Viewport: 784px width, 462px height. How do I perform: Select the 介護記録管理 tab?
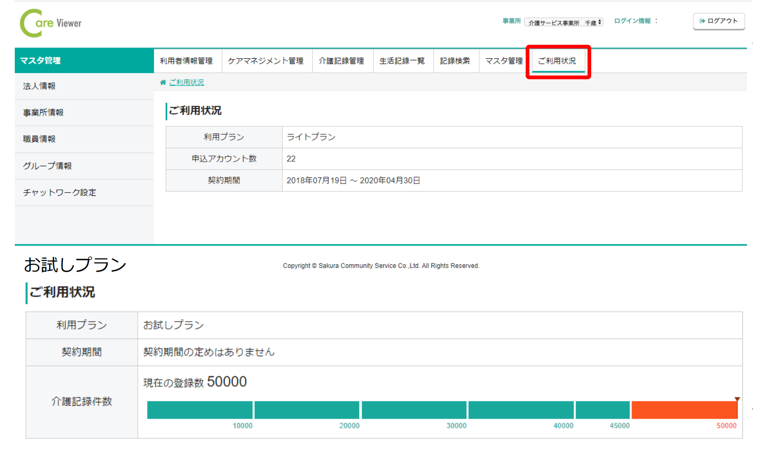342,61
